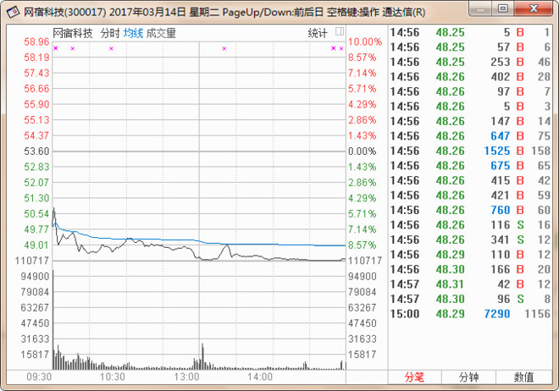Image resolution: width=559 pixels, height=391 pixels.
Task: Select the 14:57 sell tick with volume 96
Action: click(x=470, y=299)
